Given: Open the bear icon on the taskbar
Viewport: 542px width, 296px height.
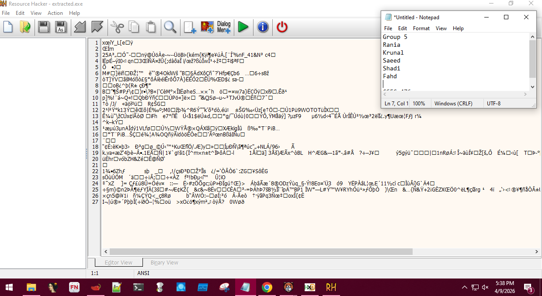Looking at the screenshot, I should [288, 287].
